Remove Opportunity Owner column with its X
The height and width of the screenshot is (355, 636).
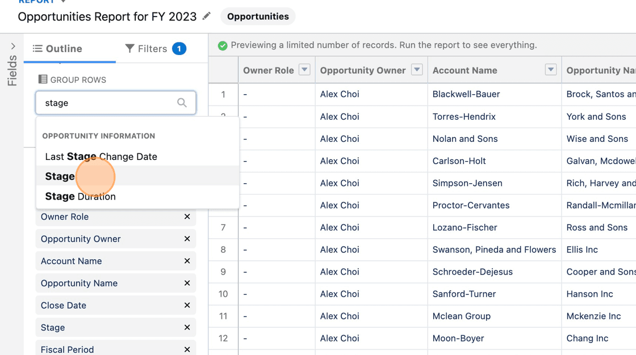187,239
